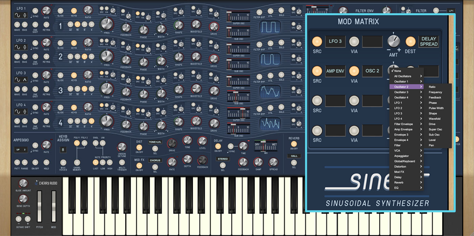The width and height of the screenshot is (474, 236).
Task: Choose Filter Envelope menu entry
Action: tap(406, 124)
